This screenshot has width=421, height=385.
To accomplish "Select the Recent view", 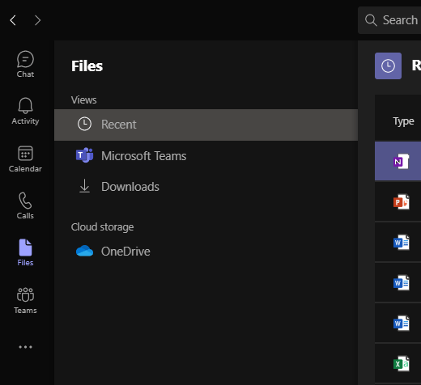I will [x=206, y=125].
